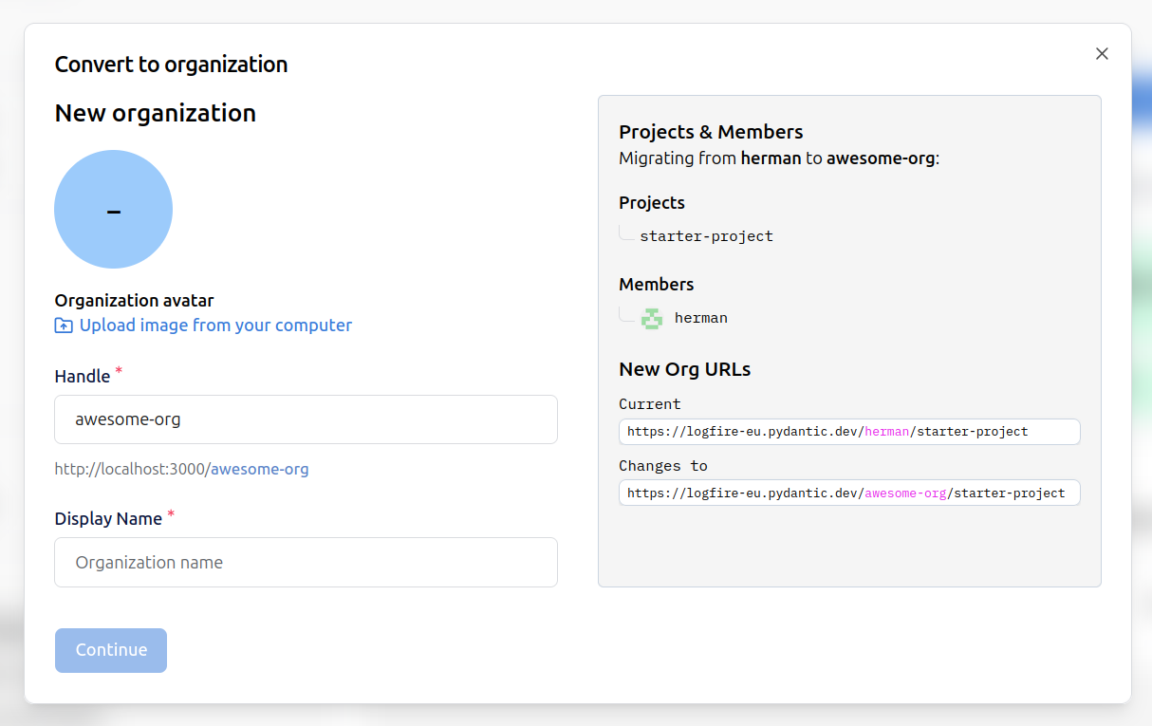Click herman's green pixel avatar
Screen dimensions: 1152x726
(x=652, y=318)
